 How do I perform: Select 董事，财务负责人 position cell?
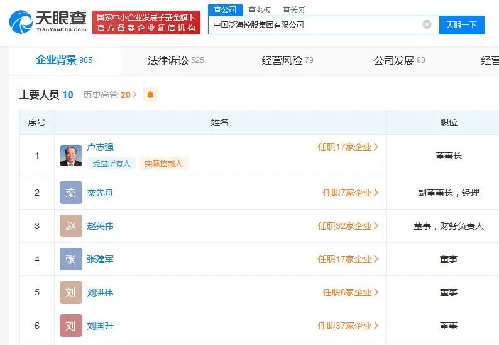tap(448, 226)
